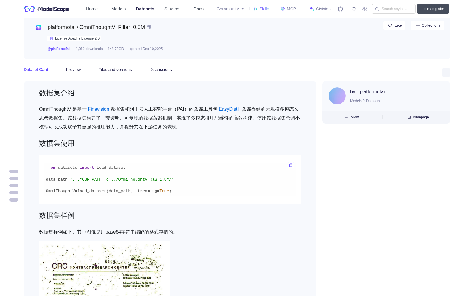Click the first floating sidebar anchor pill
Viewport: 474px width, 296px height.
coord(14,171)
